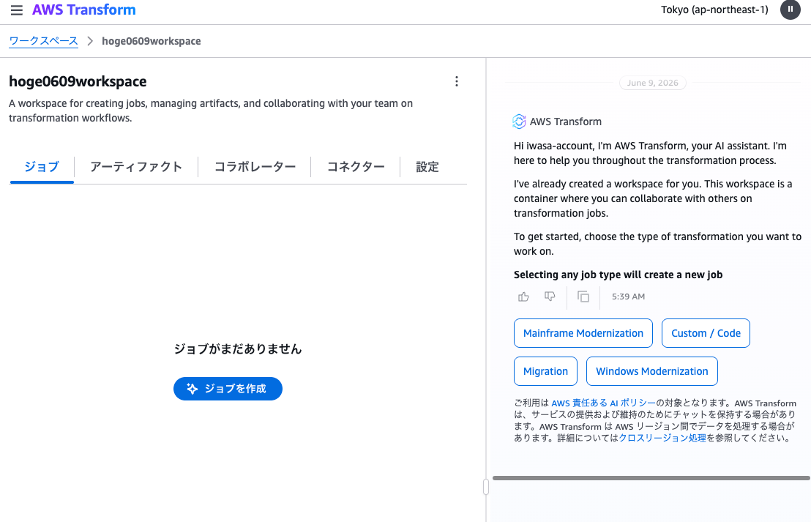Open the コラボレーター tab

255,167
